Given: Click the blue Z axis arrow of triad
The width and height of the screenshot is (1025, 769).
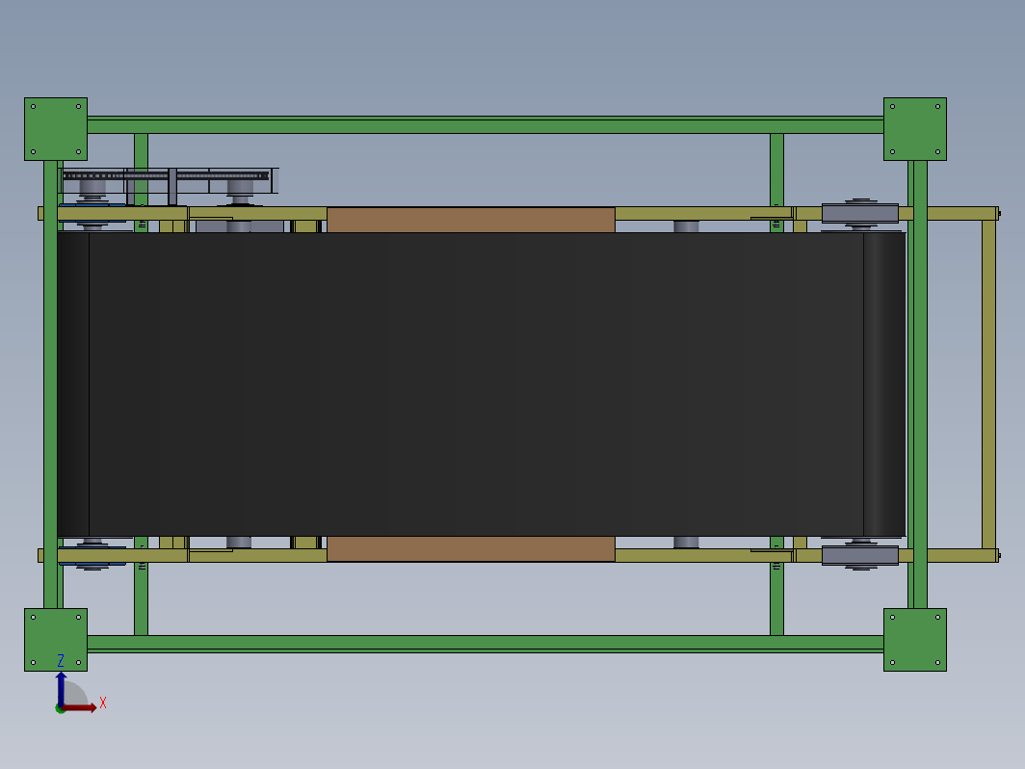Looking at the screenshot, I should click(x=61, y=688).
